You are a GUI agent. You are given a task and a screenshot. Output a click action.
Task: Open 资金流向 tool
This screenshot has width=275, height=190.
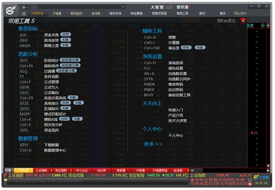[x=51, y=130]
